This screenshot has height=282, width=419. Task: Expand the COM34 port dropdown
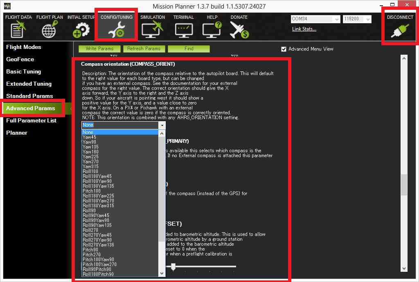(337, 19)
